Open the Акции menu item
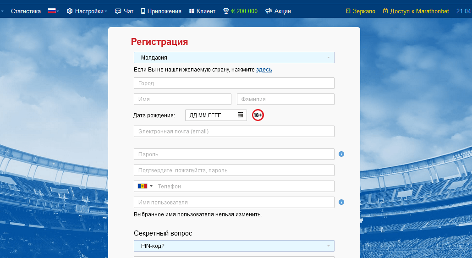The height and width of the screenshot is (258, 472). pyautogui.click(x=283, y=11)
